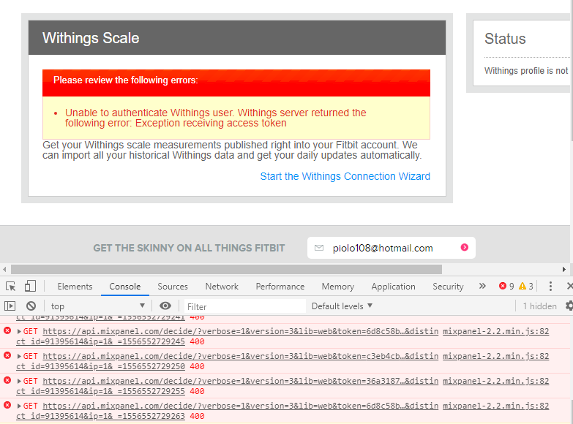Open the Default levels dropdown

(342, 306)
